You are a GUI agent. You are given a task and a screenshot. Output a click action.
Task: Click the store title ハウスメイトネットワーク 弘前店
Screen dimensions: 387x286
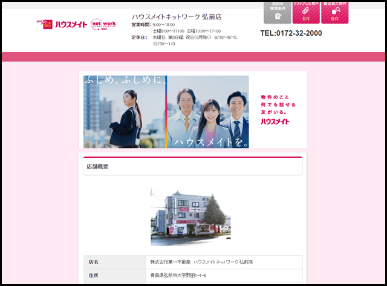[177, 17]
